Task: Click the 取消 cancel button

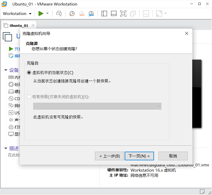Action: tap(173, 156)
